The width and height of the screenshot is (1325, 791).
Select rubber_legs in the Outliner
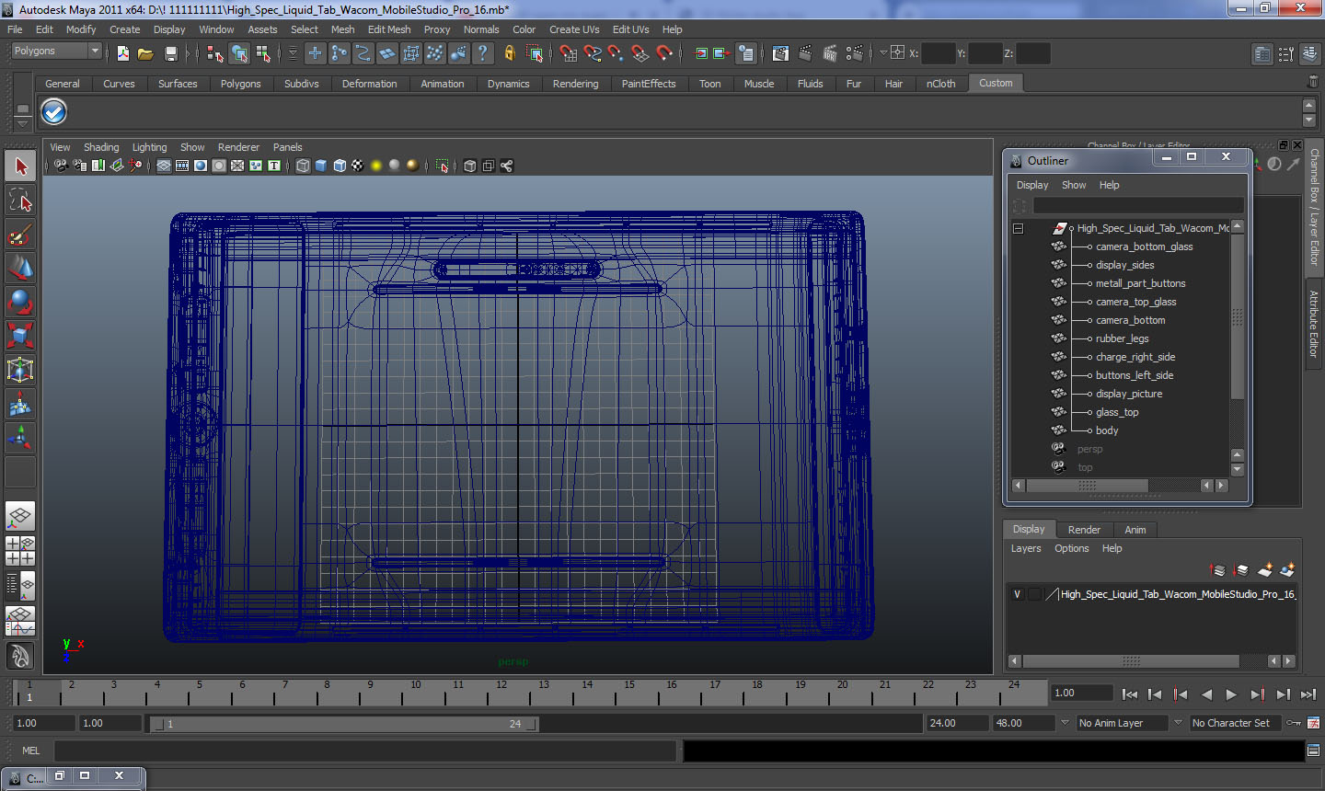[x=1122, y=338]
